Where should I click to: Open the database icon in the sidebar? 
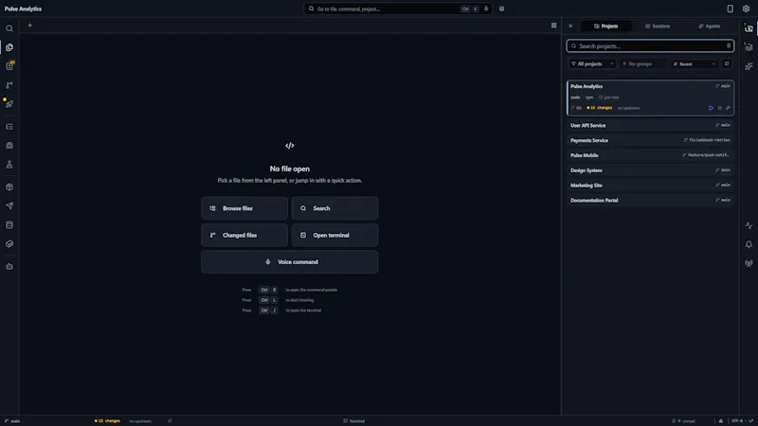pos(9,225)
